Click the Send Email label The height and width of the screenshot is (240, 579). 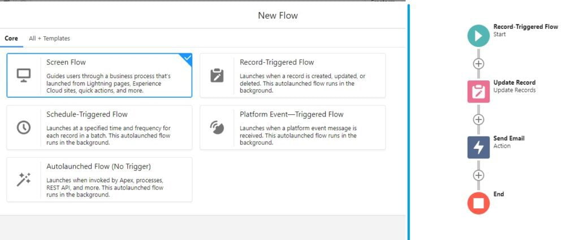click(x=509, y=138)
